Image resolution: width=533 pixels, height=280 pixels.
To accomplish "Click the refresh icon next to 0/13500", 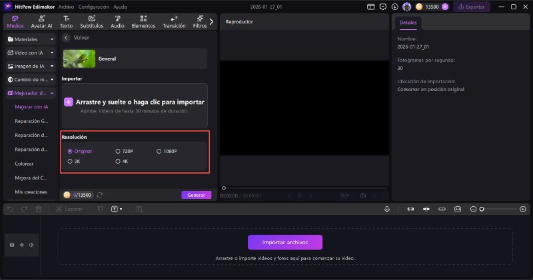I will coord(99,195).
